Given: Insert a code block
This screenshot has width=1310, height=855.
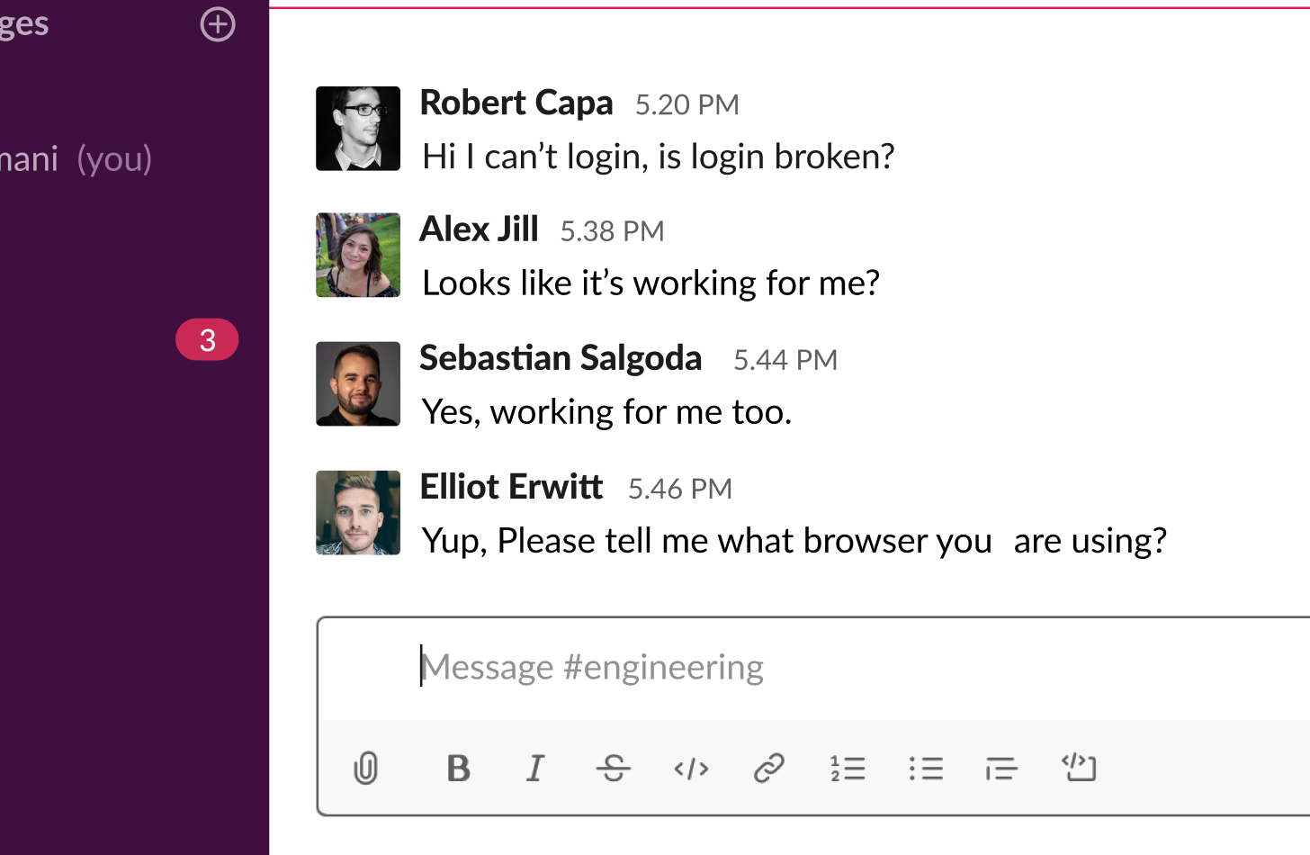Looking at the screenshot, I should (1079, 768).
